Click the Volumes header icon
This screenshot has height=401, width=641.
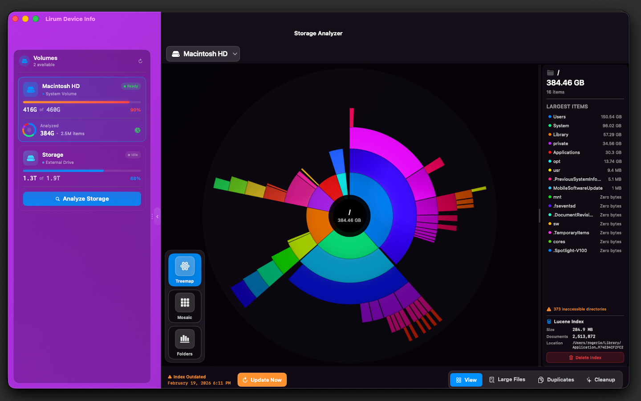click(24, 61)
